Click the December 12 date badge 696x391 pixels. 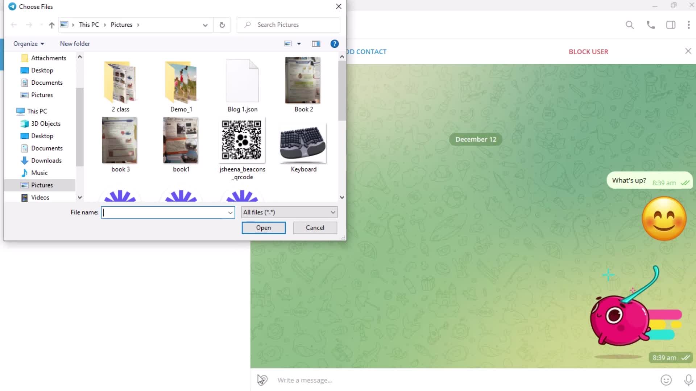[476, 139]
